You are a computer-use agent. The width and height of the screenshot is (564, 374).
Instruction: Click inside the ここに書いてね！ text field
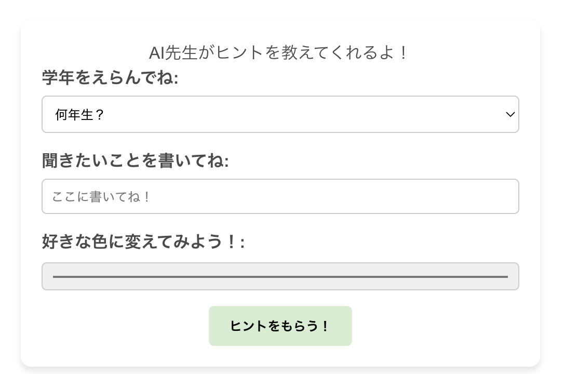click(280, 196)
